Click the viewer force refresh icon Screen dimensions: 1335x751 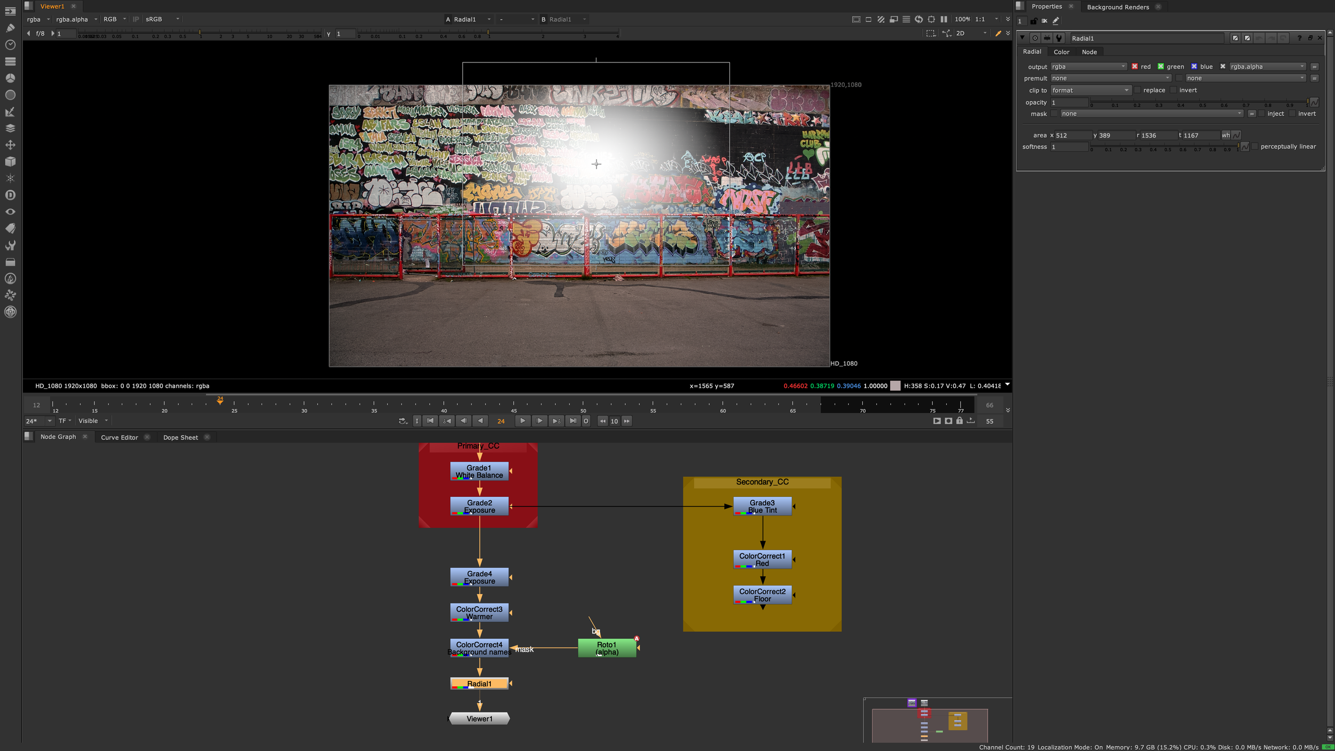click(918, 19)
